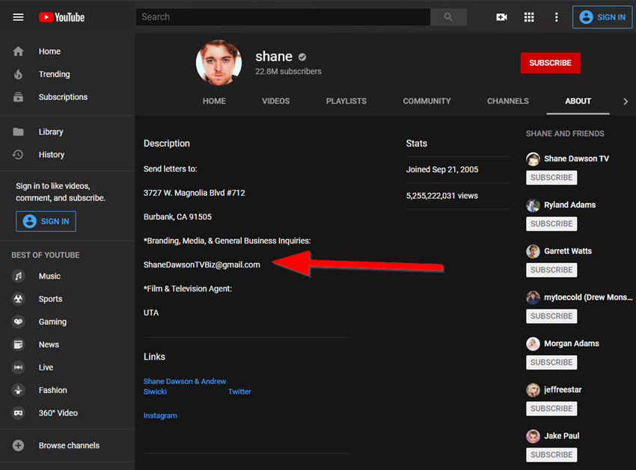Subscribe to mytoecold (Drew Mons...)

(x=551, y=316)
